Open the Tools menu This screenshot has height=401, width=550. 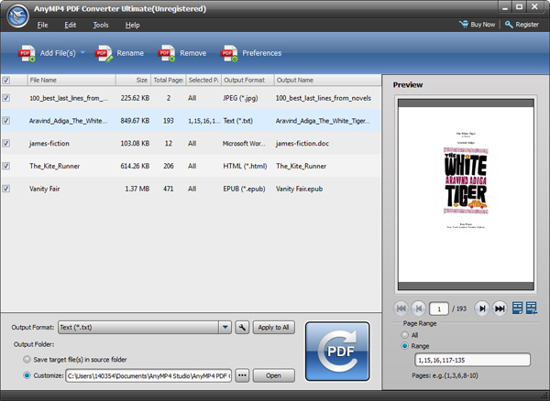[101, 25]
